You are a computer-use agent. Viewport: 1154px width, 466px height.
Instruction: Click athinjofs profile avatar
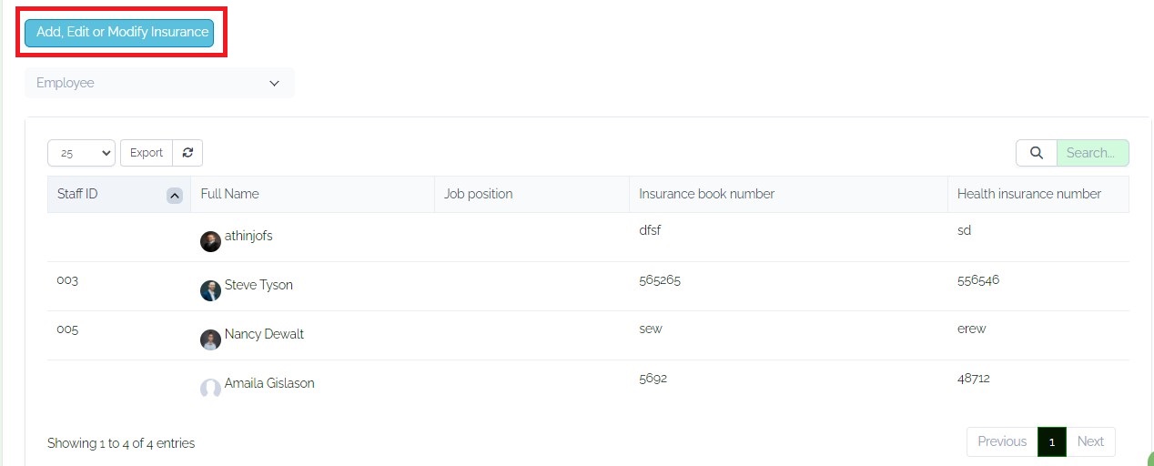(x=210, y=241)
